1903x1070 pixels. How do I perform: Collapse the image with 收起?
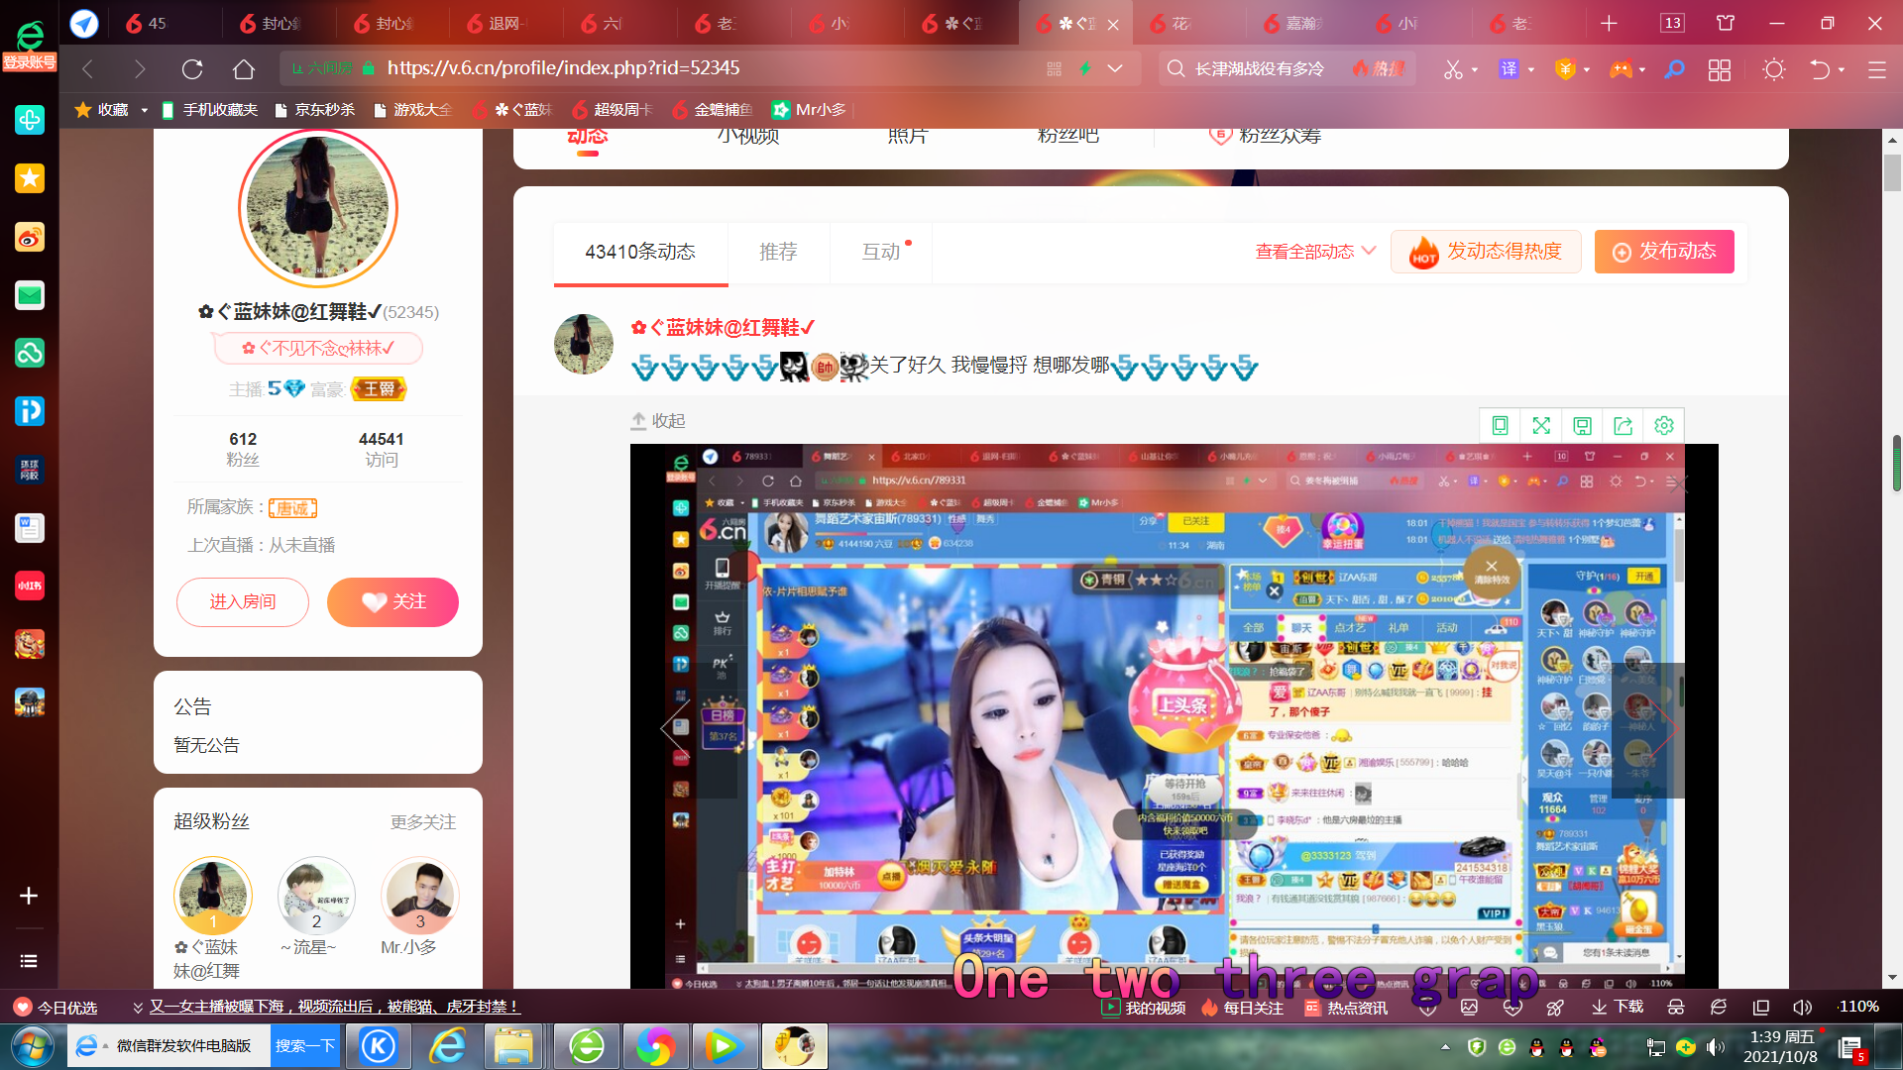click(658, 421)
